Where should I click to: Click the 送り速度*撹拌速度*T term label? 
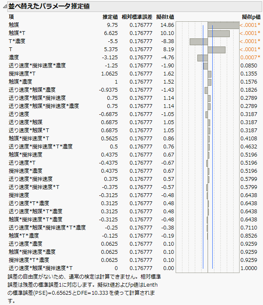pos(34,187)
